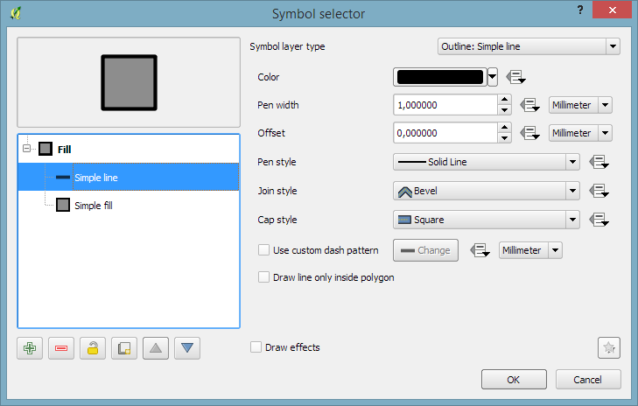Toggle the lock layer color icon
The image size is (638, 406).
pos(92,348)
